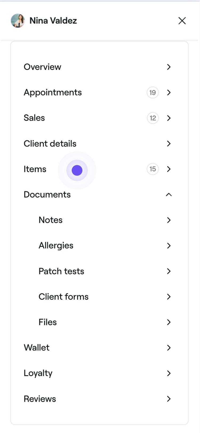Click the chevron arrow beside Files
Screen dimensions: 200x433
click(x=169, y=322)
